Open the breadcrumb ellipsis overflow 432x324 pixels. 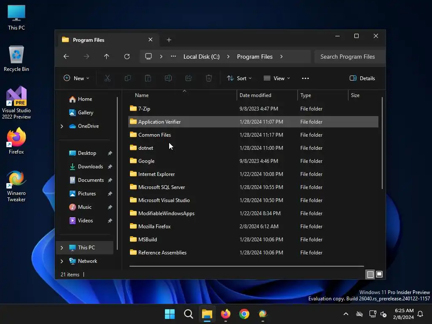[x=173, y=56]
